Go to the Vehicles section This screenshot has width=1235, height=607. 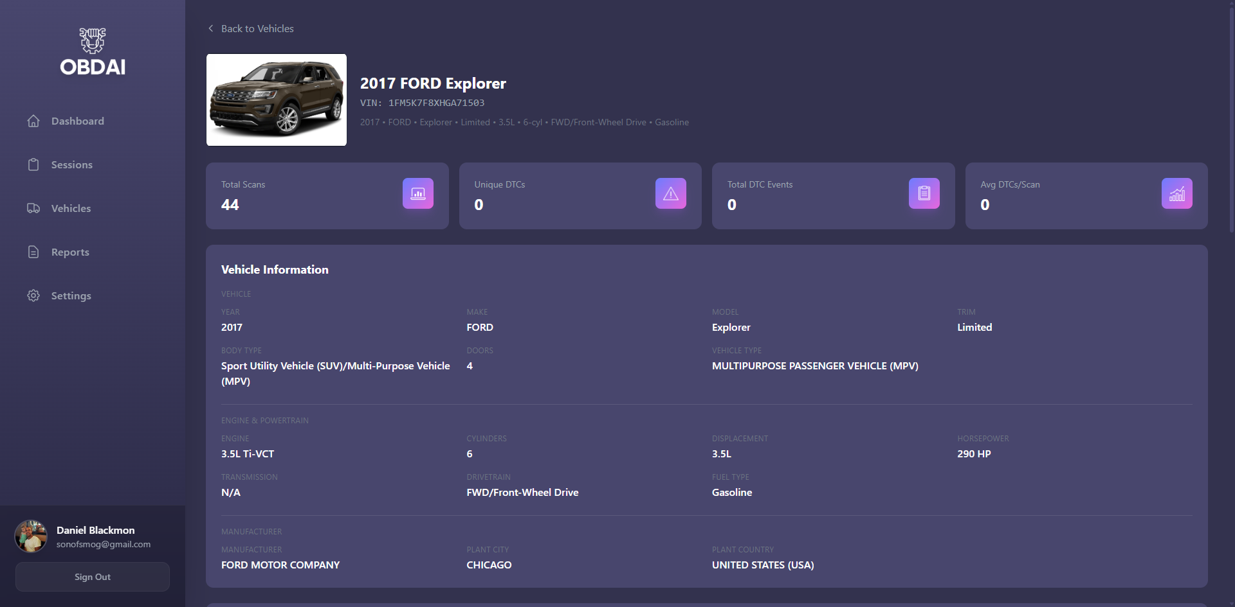(93, 208)
